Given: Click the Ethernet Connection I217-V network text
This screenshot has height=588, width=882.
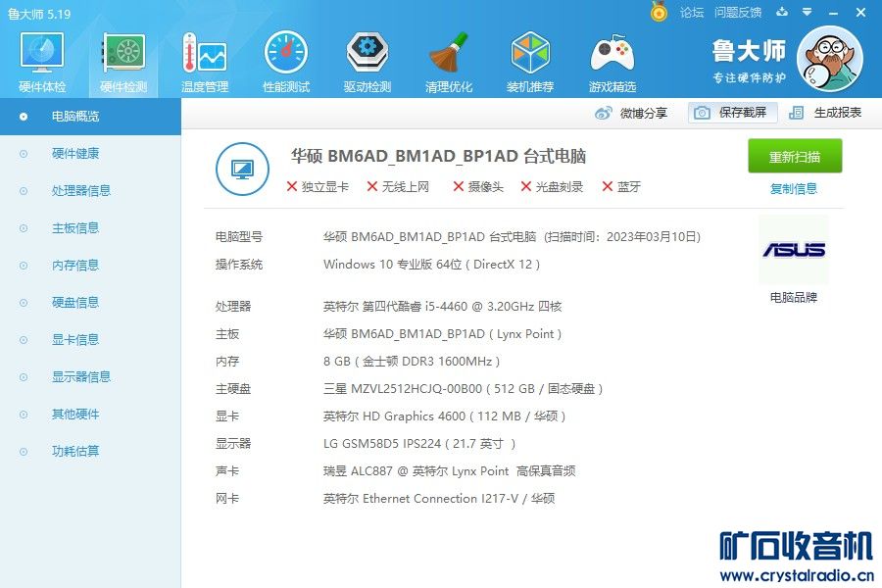Looking at the screenshot, I should tap(439, 499).
